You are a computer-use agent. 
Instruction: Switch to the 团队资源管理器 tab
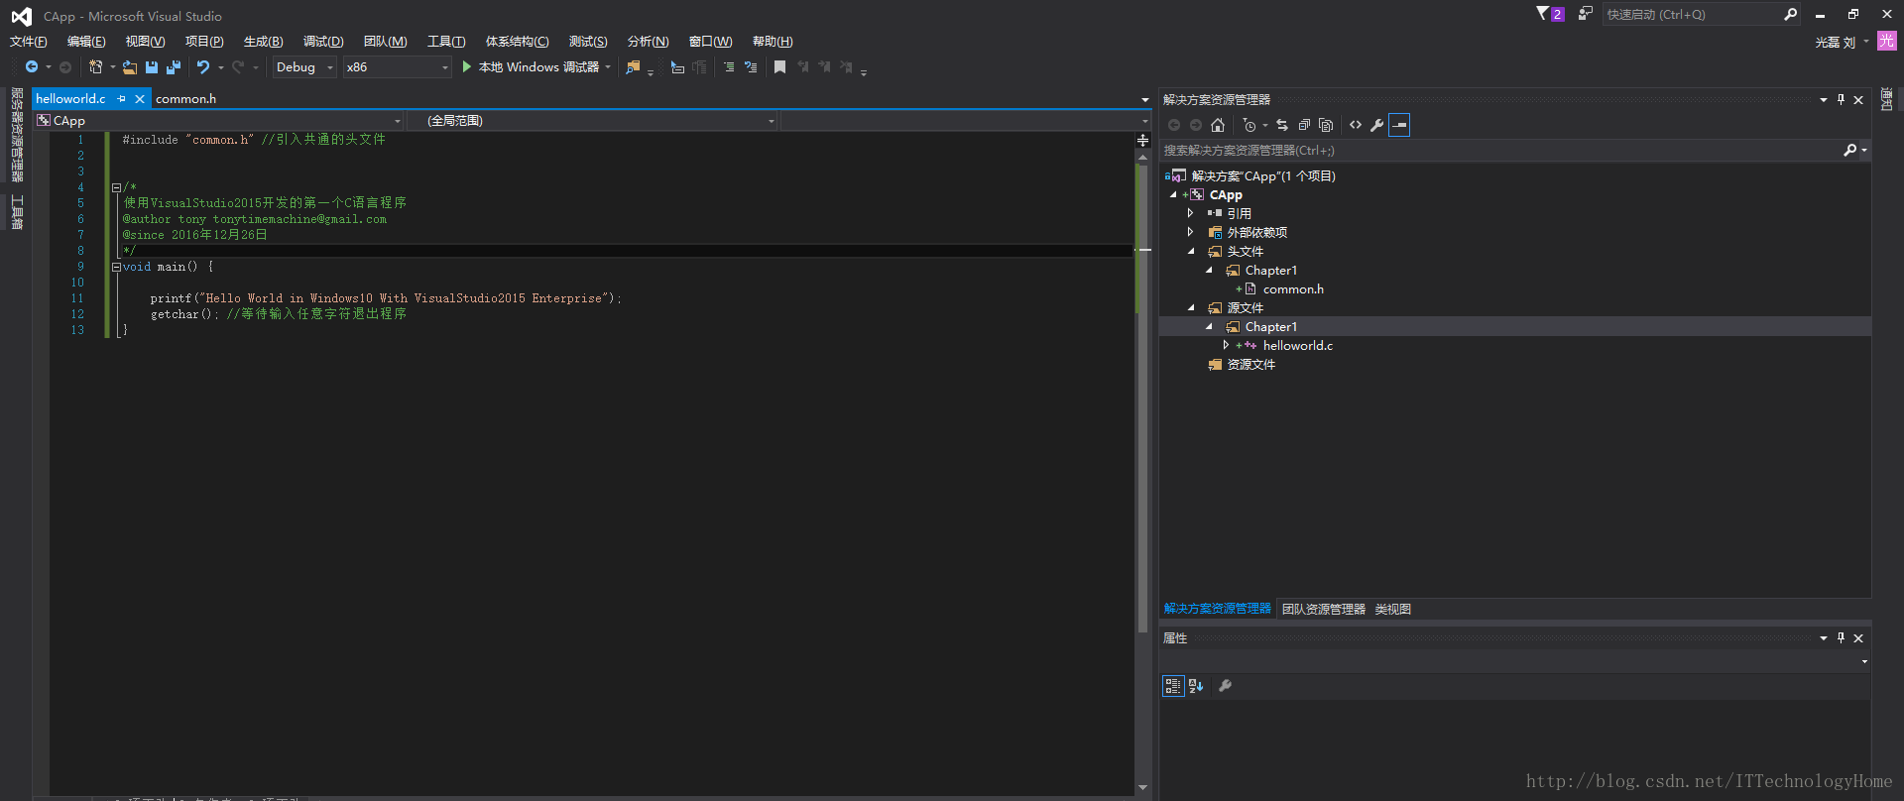1323,610
